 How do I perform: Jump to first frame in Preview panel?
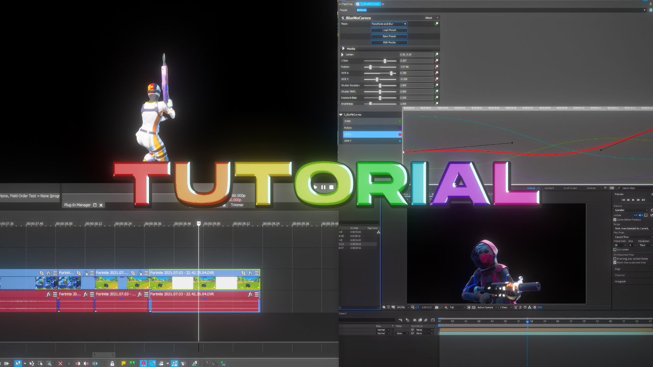[x=623, y=200]
